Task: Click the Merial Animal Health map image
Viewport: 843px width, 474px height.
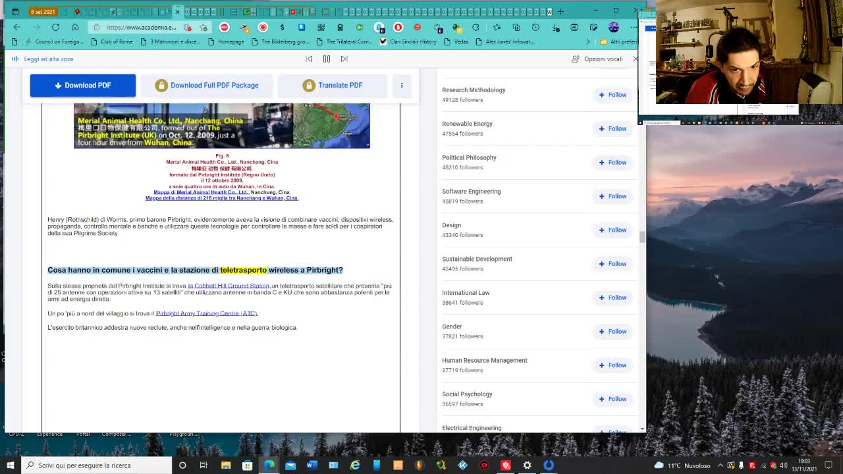Action: tap(222, 126)
